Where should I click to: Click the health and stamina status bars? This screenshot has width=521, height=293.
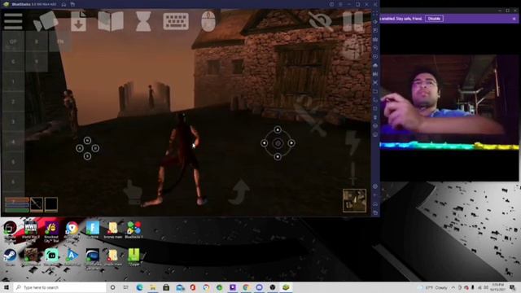(x=16, y=204)
